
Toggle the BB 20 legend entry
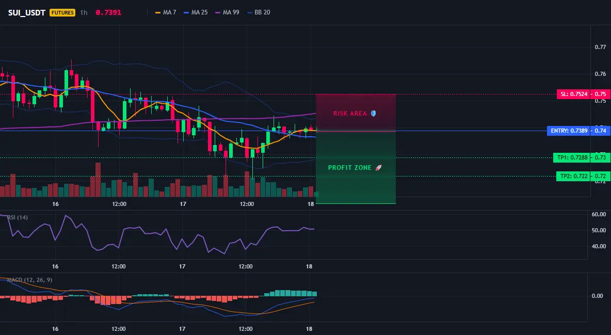pyautogui.click(x=259, y=12)
